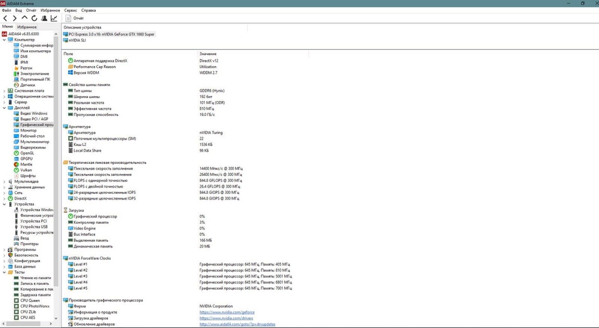Viewport: 599px width, 328px height.
Task: Select the nVIDIA SLI device row
Action: 75,40
